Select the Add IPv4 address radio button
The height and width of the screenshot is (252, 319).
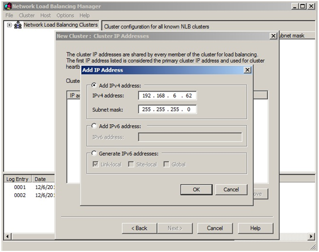point(94,85)
